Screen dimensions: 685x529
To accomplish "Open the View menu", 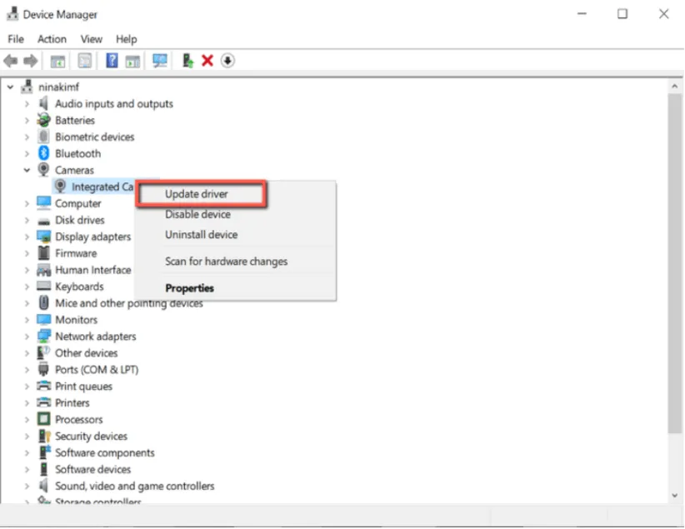I will coord(92,39).
